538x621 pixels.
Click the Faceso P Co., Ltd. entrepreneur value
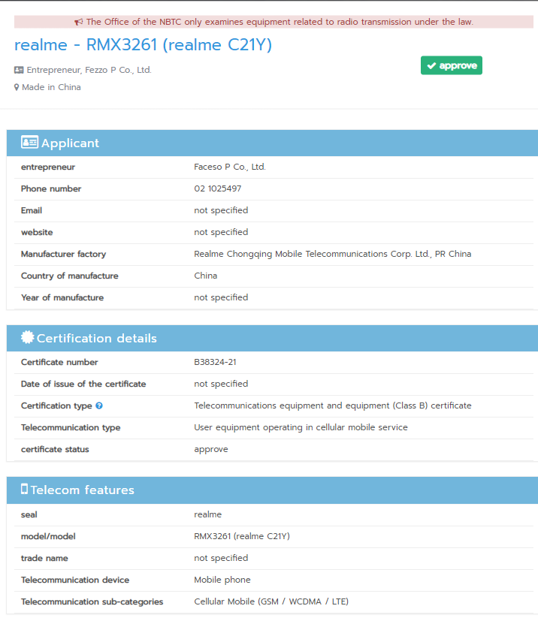point(229,167)
